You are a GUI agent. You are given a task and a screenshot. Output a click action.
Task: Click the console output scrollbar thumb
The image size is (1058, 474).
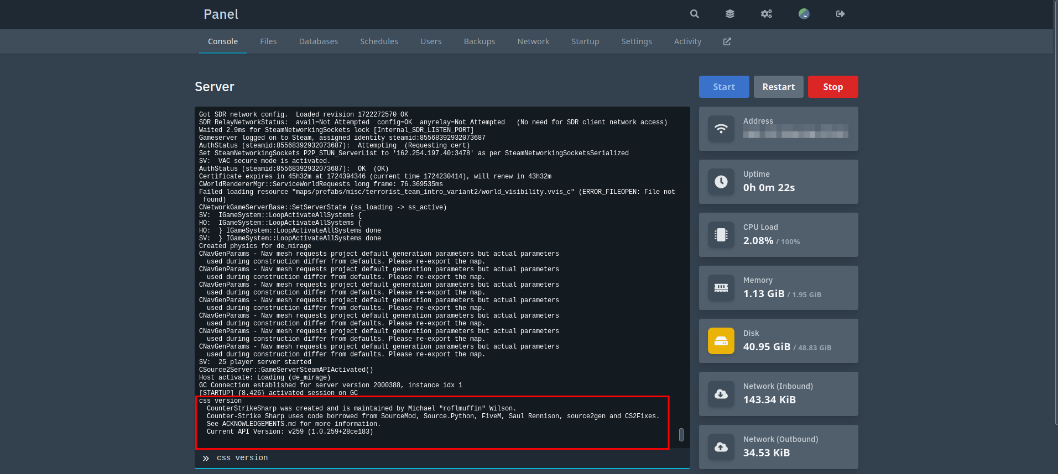681,435
